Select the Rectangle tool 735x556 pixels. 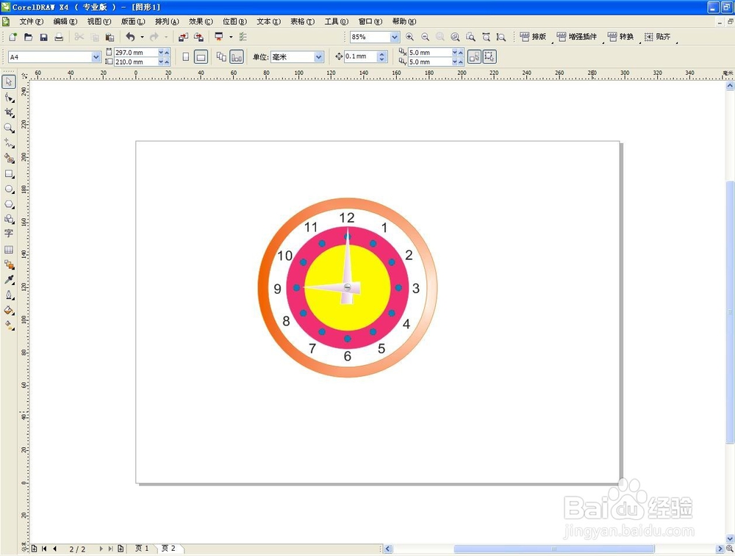click(x=9, y=174)
